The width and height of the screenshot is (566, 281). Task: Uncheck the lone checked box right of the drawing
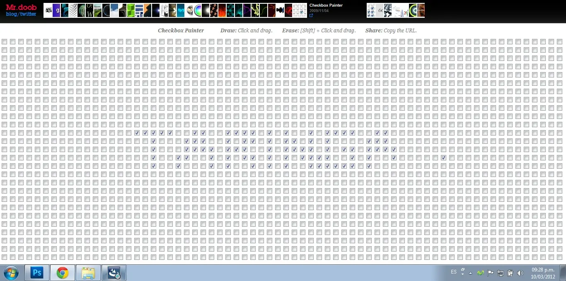(443, 157)
